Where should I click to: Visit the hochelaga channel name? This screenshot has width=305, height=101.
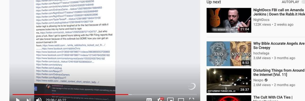click(261, 53)
